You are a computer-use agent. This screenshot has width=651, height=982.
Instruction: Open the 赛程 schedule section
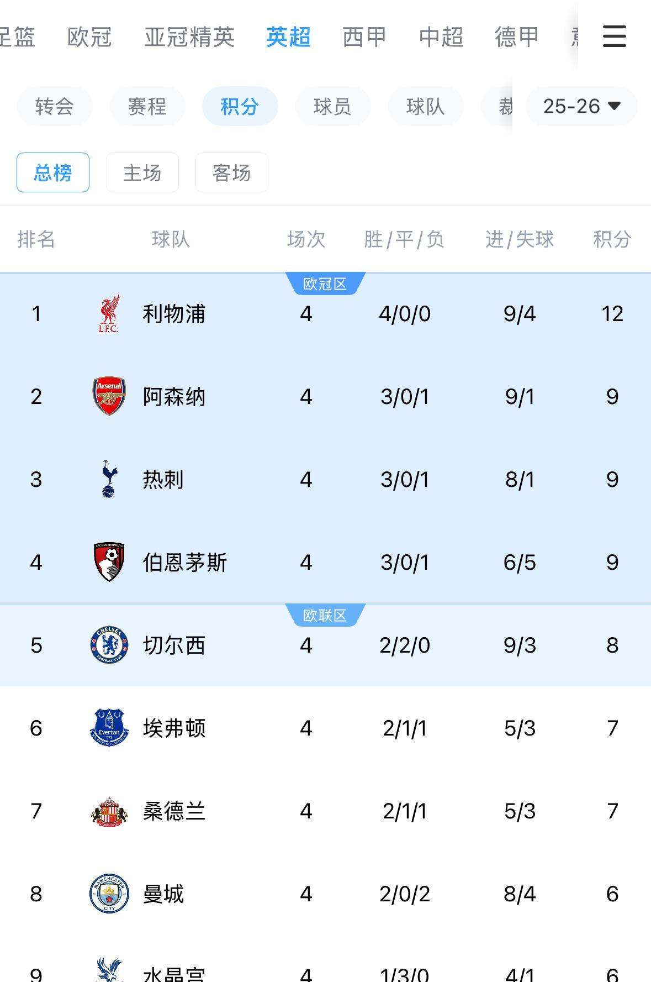147,106
